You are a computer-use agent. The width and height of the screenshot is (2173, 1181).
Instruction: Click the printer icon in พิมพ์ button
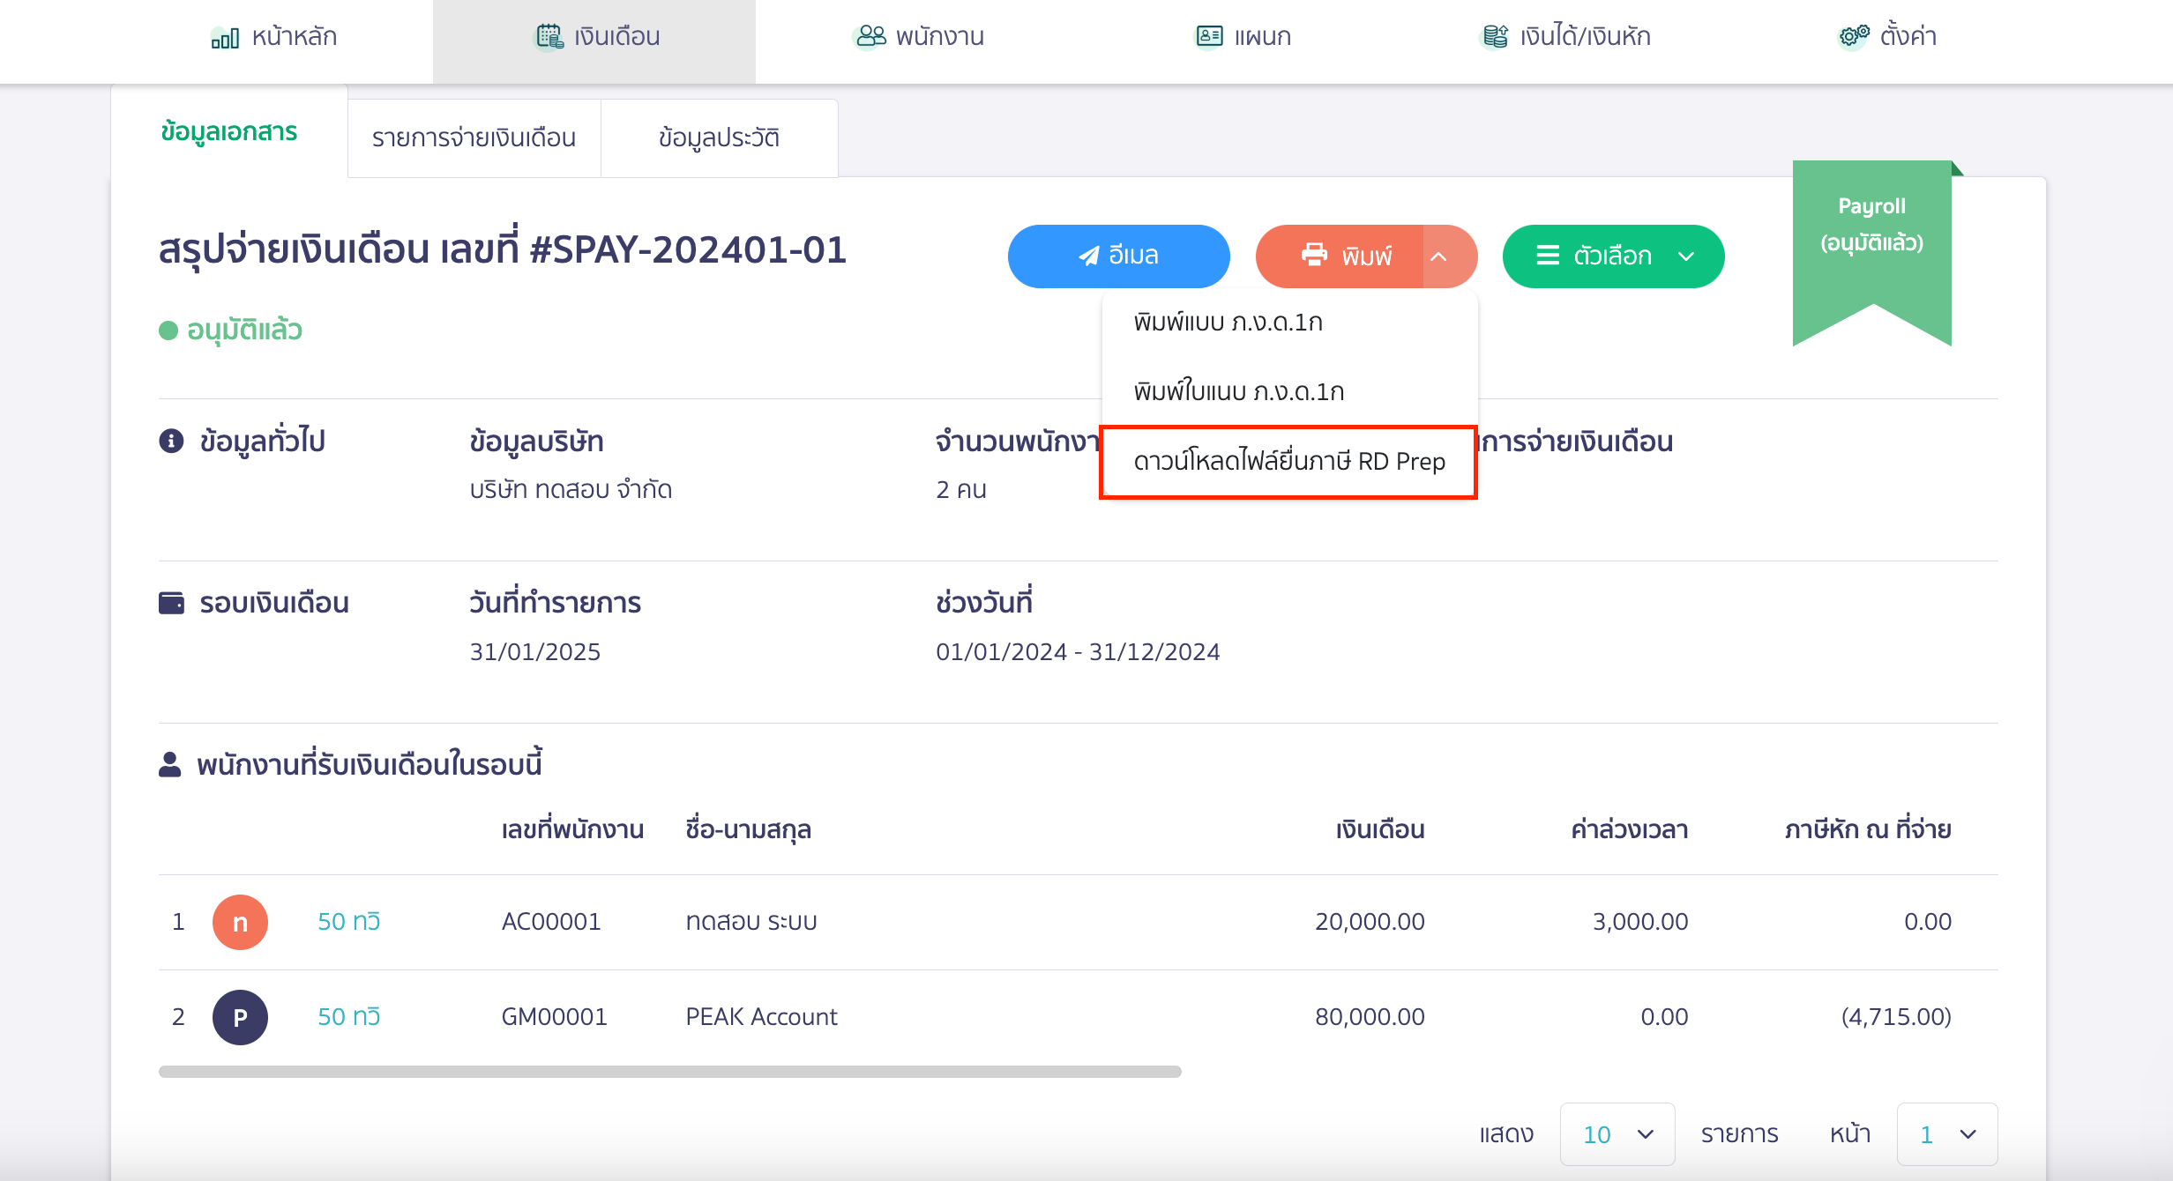coord(1314,256)
